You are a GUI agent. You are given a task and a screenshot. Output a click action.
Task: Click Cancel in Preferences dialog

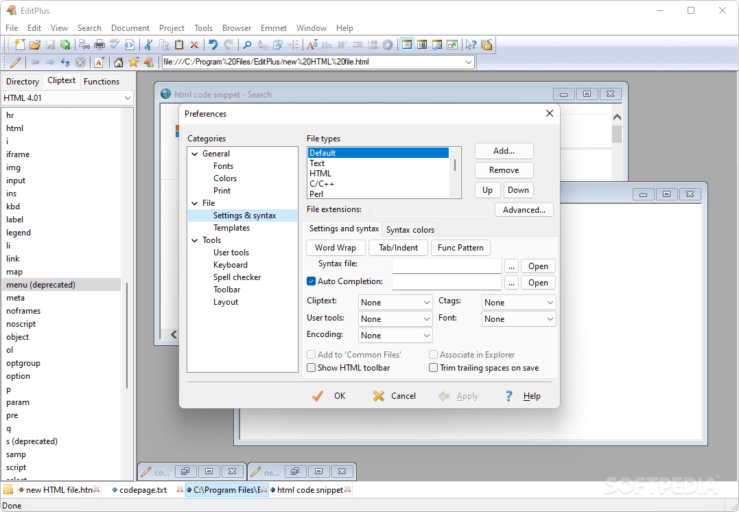(394, 396)
